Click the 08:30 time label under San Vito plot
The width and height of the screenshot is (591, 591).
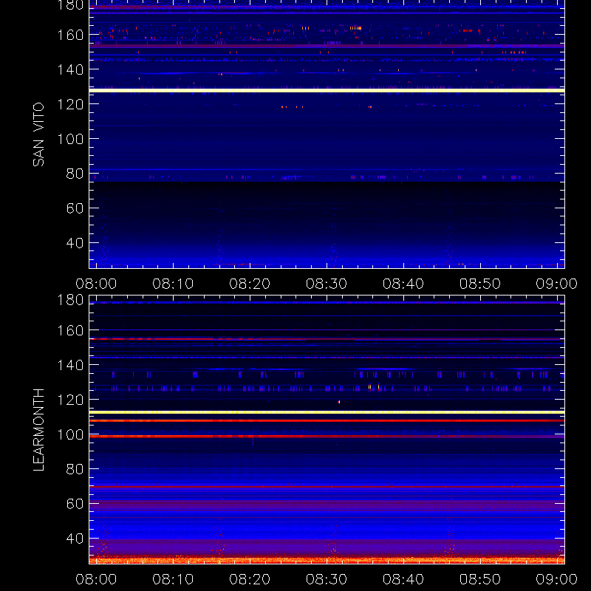pyautogui.click(x=327, y=284)
